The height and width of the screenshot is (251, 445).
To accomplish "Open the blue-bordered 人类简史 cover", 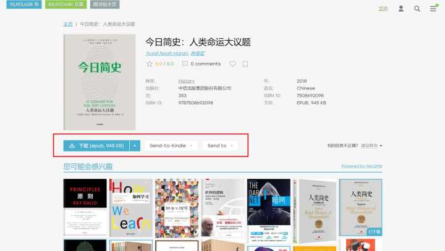I will (x=360, y=207).
